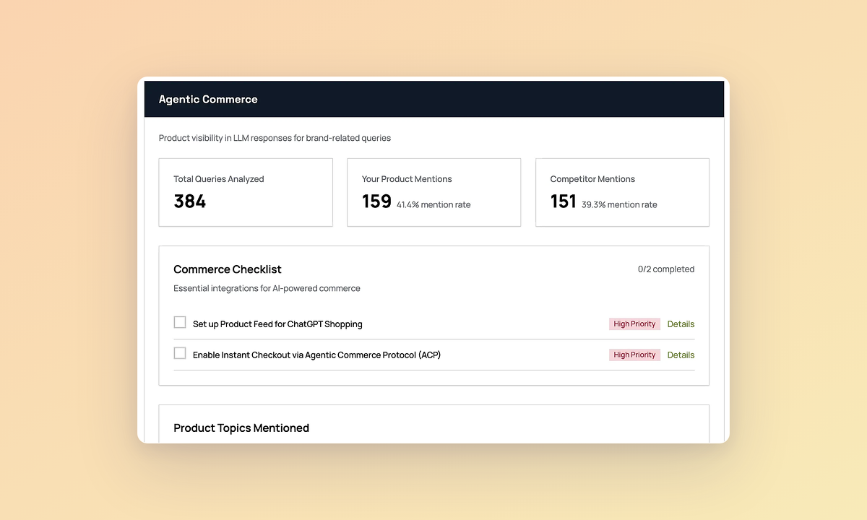This screenshot has width=867, height=520.
Task: Click 'Essential integrations for AI-powered commerce' subtitle
Action: tap(267, 288)
